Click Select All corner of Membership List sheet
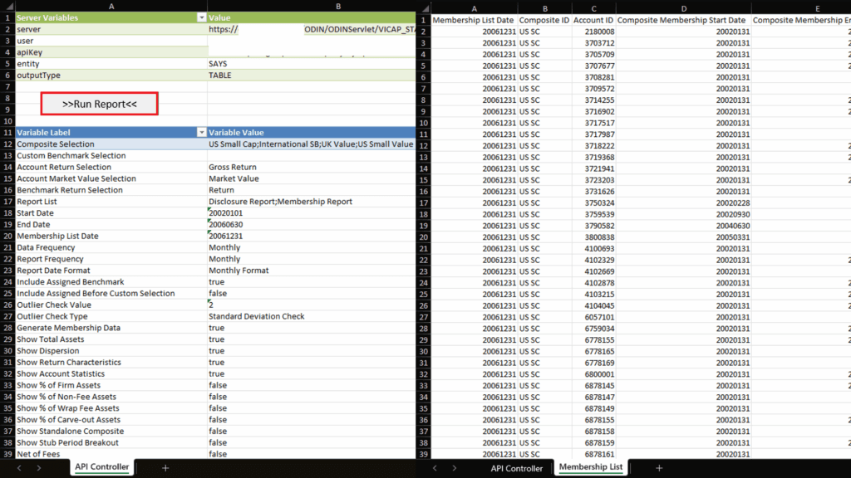The image size is (851, 478). pyautogui.click(x=423, y=7)
